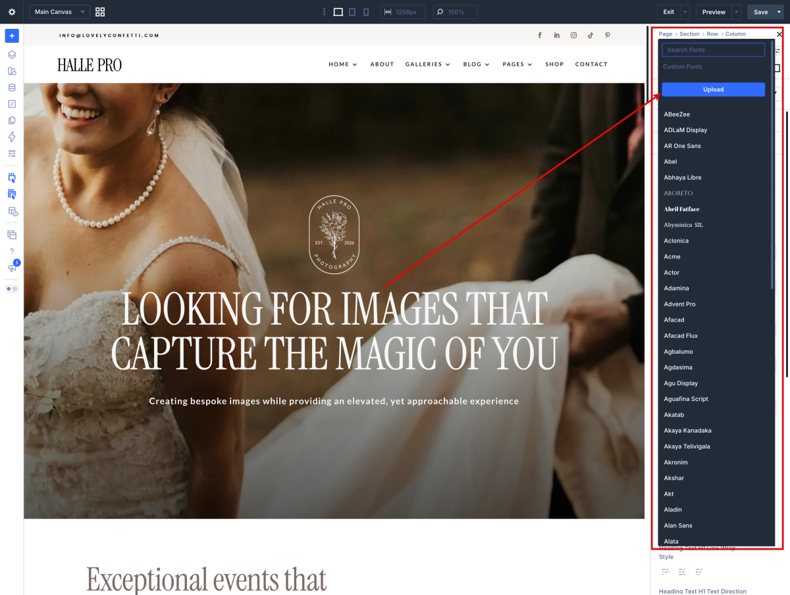Open the Main Canvas dropdown

59,12
